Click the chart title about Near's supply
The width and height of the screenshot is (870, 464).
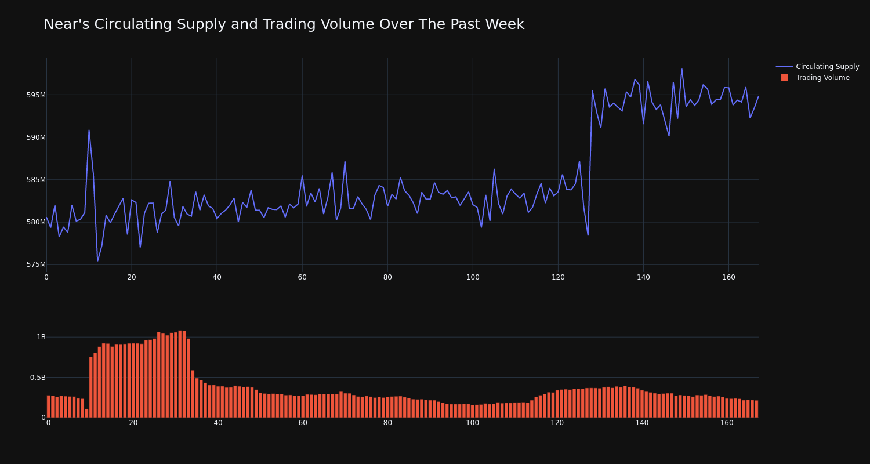tap(284, 24)
